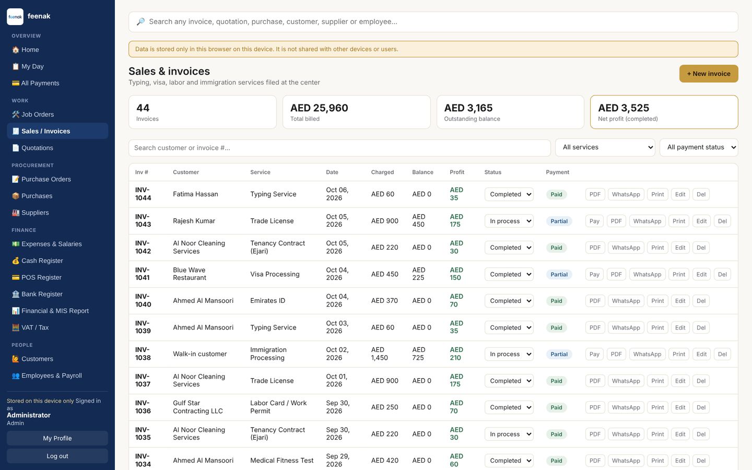Click the All Payments card icon
This screenshot has height=470, width=752.
click(16, 83)
